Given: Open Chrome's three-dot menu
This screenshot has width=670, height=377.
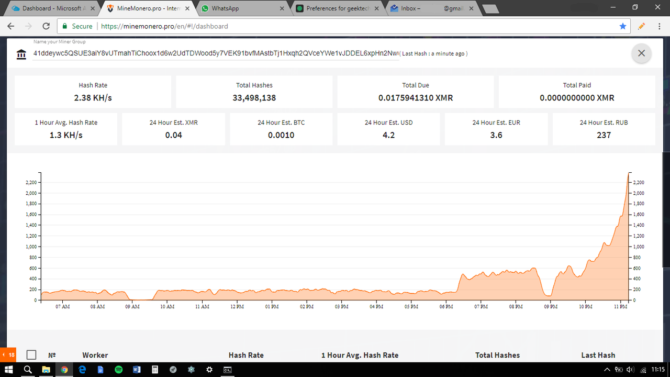Looking at the screenshot, I should [658, 26].
